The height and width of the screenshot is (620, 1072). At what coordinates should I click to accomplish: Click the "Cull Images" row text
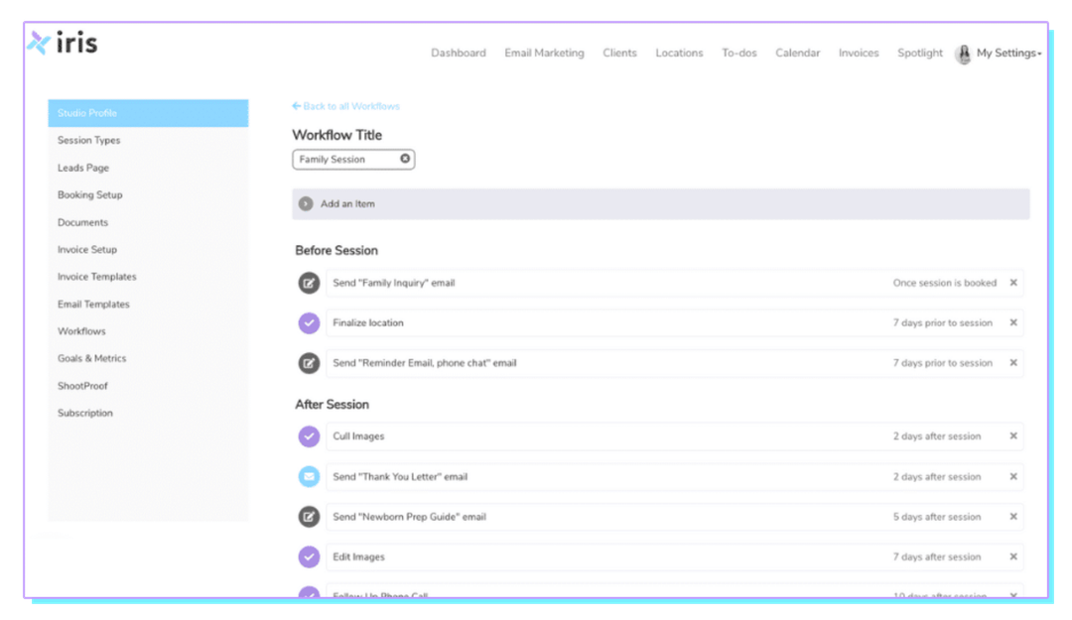pyautogui.click(x=358, y=436)
